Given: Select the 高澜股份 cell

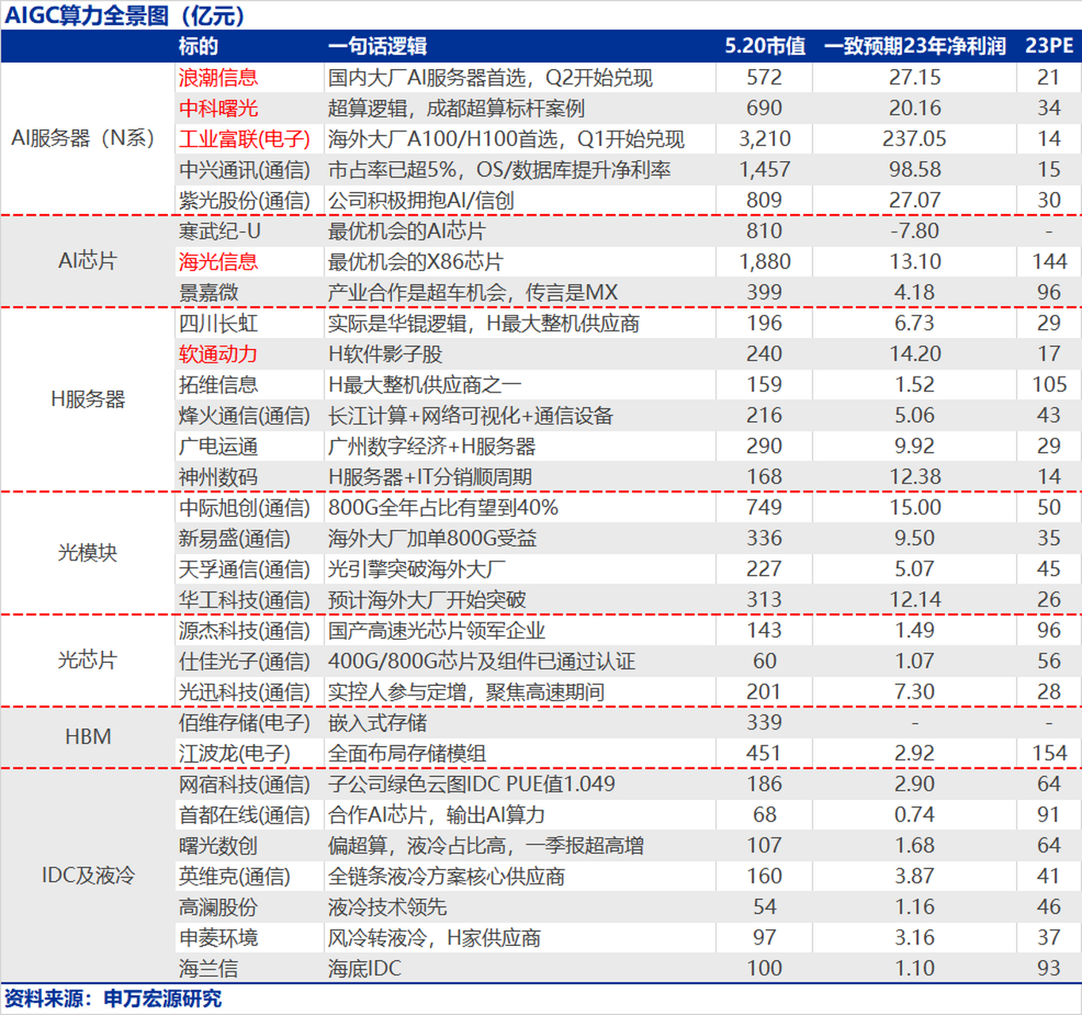Looking at the screenshot, I should (218, 907).
